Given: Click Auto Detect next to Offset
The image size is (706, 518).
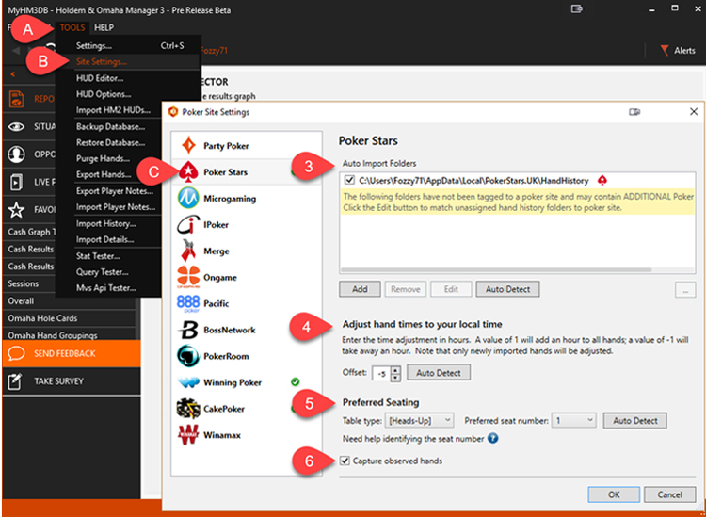Looking at the screenshot, I should pos(439,373).
